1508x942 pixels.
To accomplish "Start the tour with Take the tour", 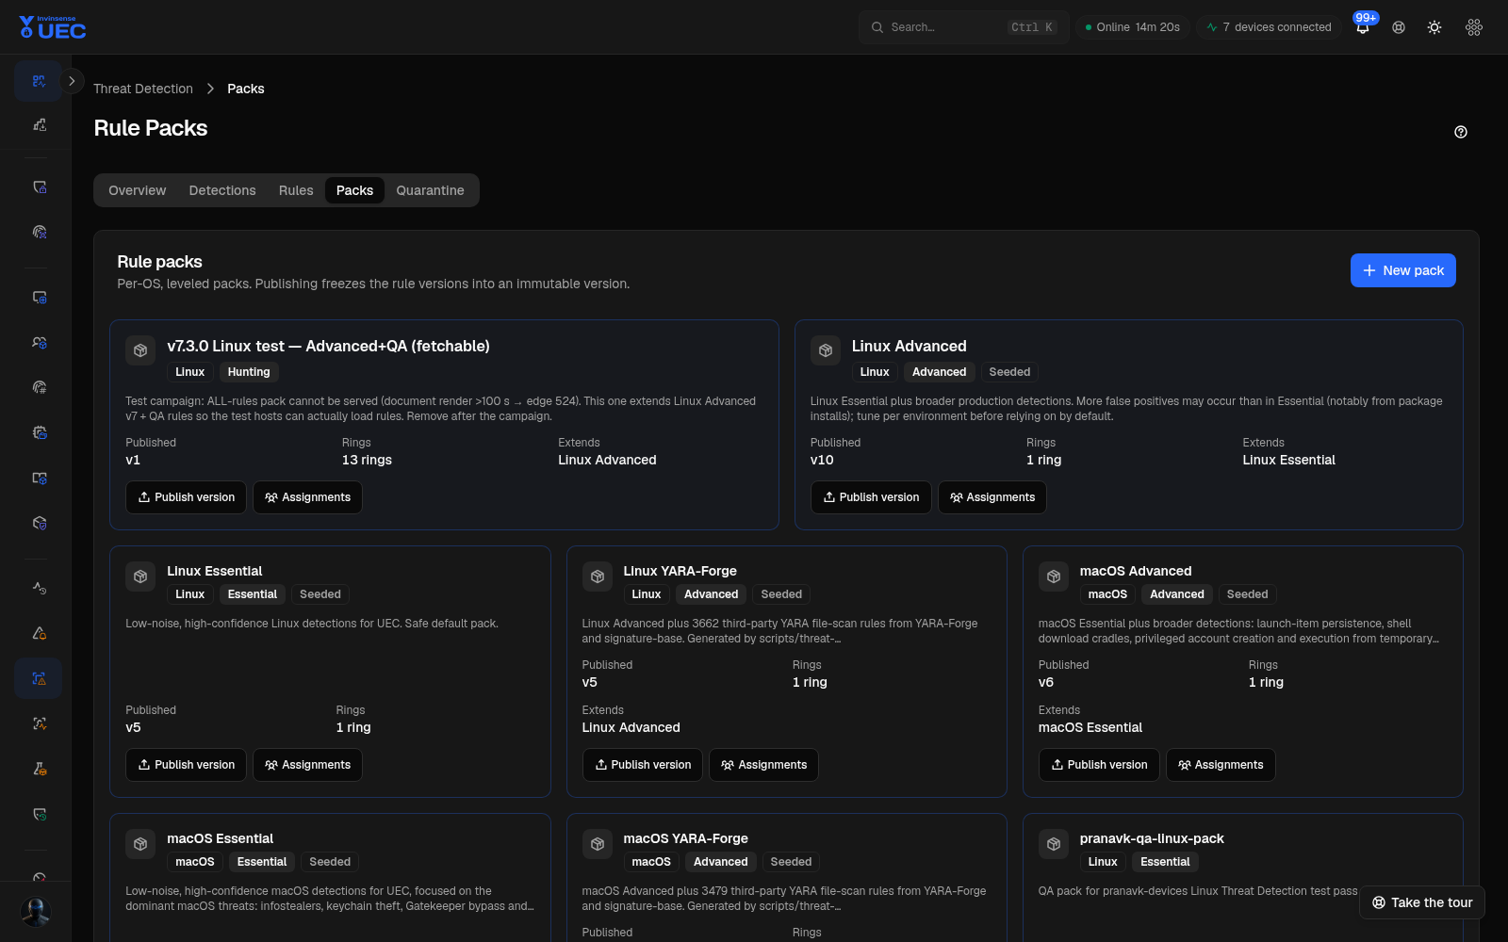I will point(1422,902).
